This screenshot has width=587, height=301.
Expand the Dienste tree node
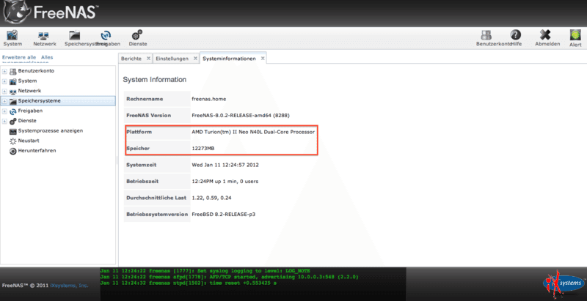(4, 121)
